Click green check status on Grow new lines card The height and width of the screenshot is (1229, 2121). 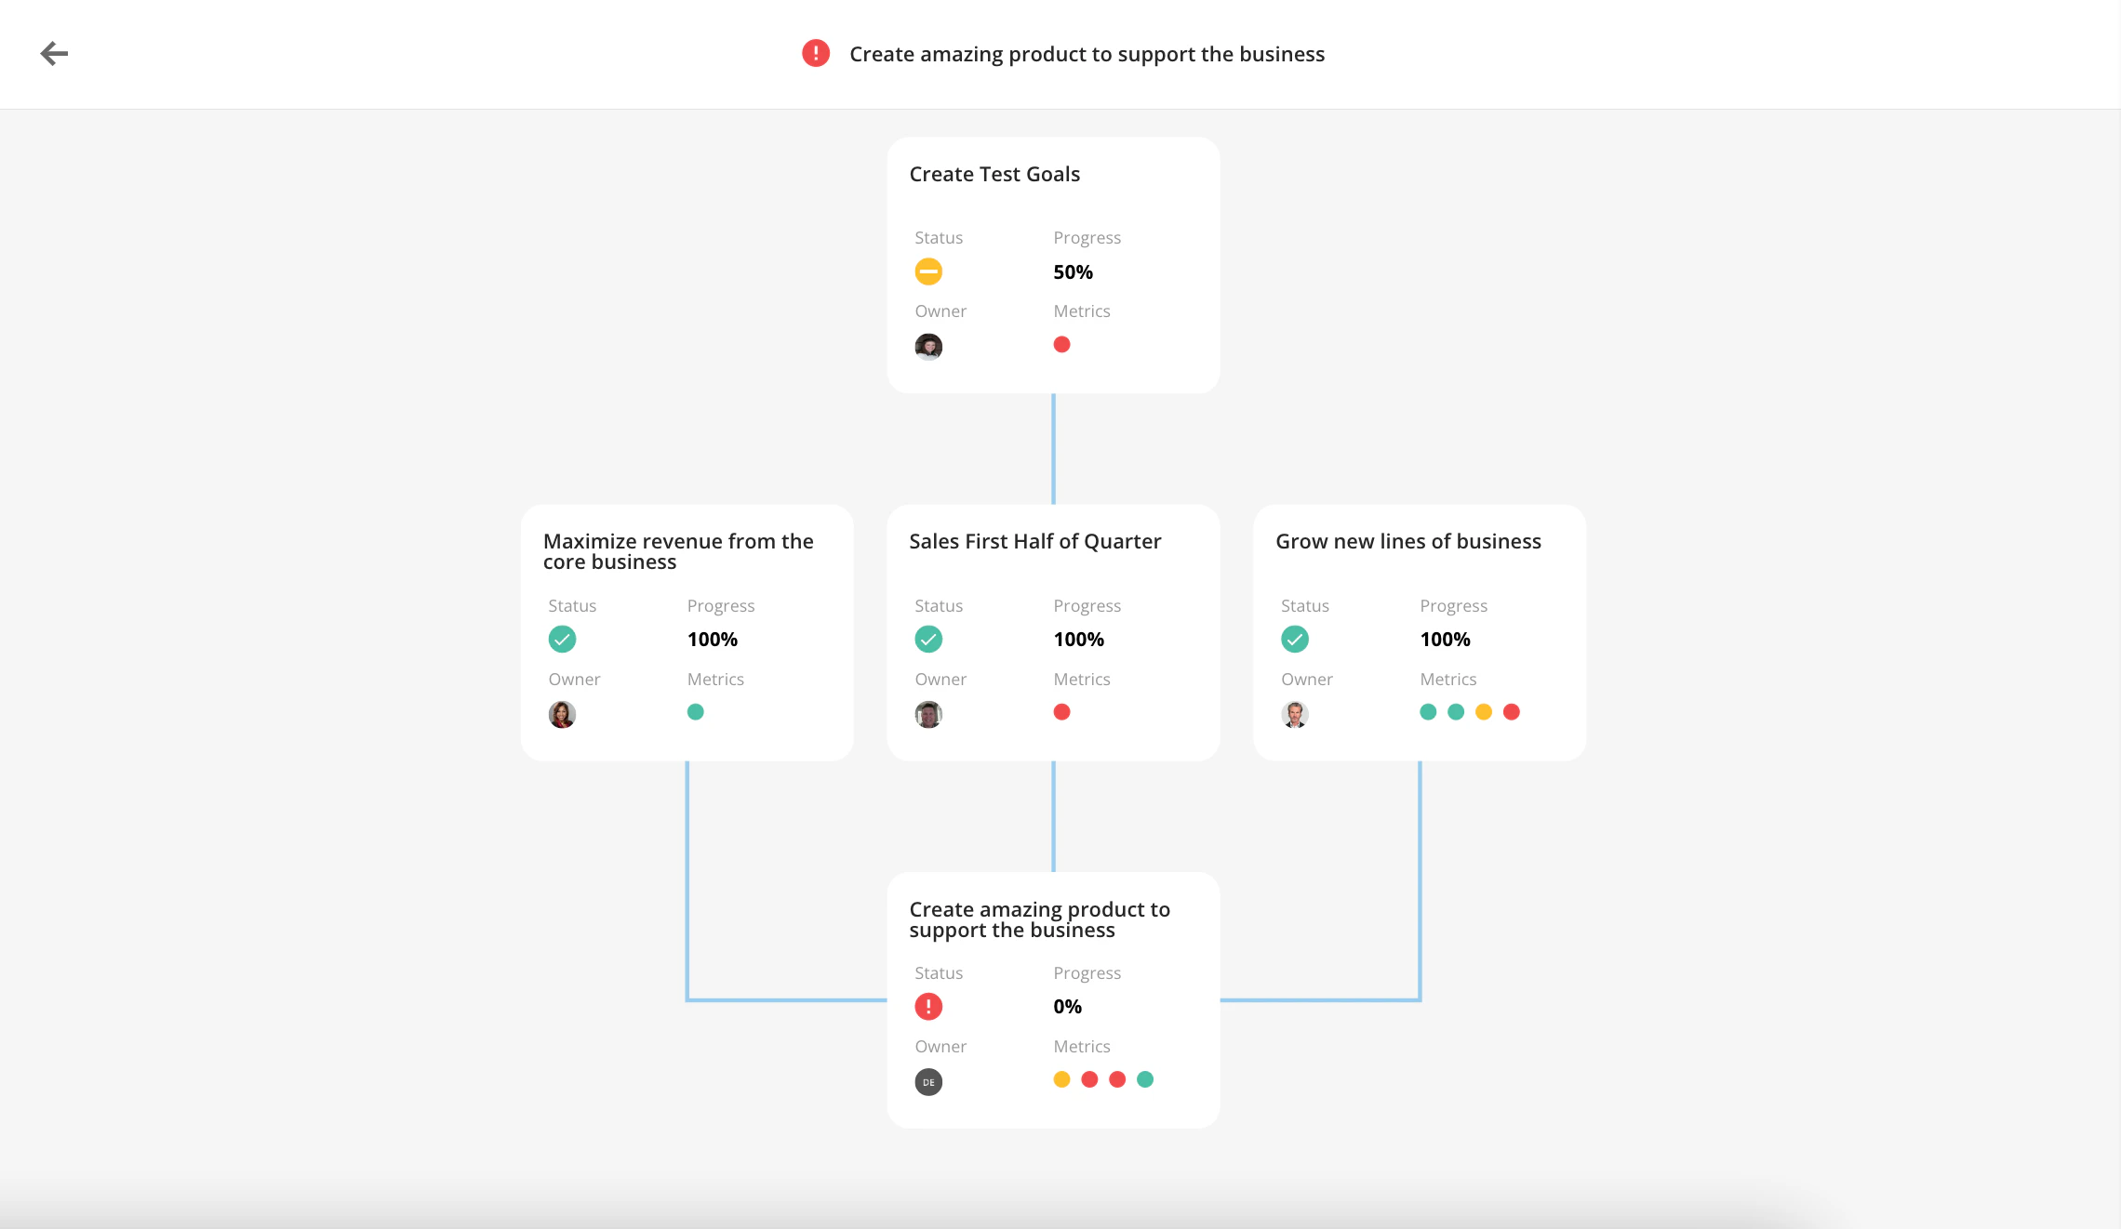pos(1295,639)
